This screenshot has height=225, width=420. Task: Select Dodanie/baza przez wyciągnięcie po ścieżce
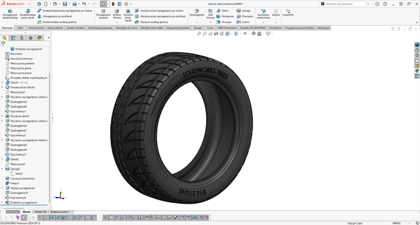click(64, 11)
